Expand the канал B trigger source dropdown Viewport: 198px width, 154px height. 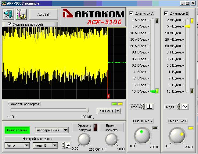pyautogui.click(x=46, y=145)
